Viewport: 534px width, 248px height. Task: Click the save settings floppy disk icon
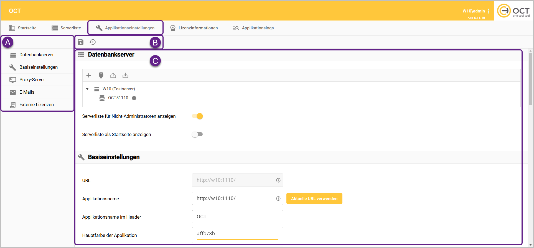[x=81, y=42]
